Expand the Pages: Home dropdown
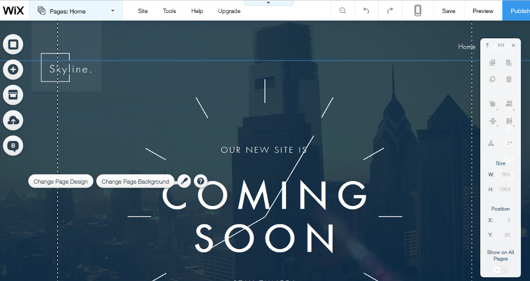 [x=76, y=11]
